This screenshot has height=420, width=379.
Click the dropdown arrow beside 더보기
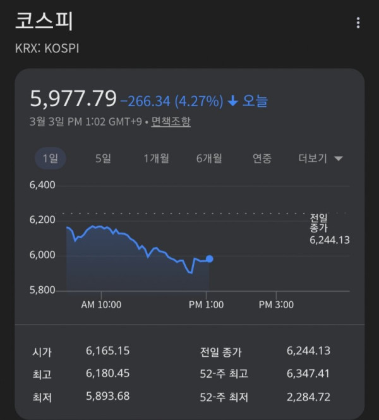[338, 159]
